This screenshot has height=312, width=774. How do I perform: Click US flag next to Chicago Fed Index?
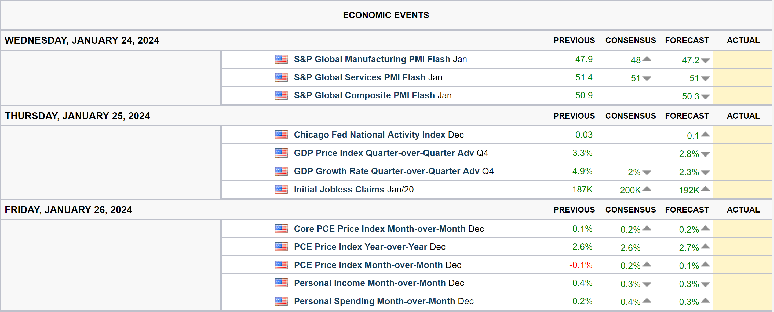(281, 135)
